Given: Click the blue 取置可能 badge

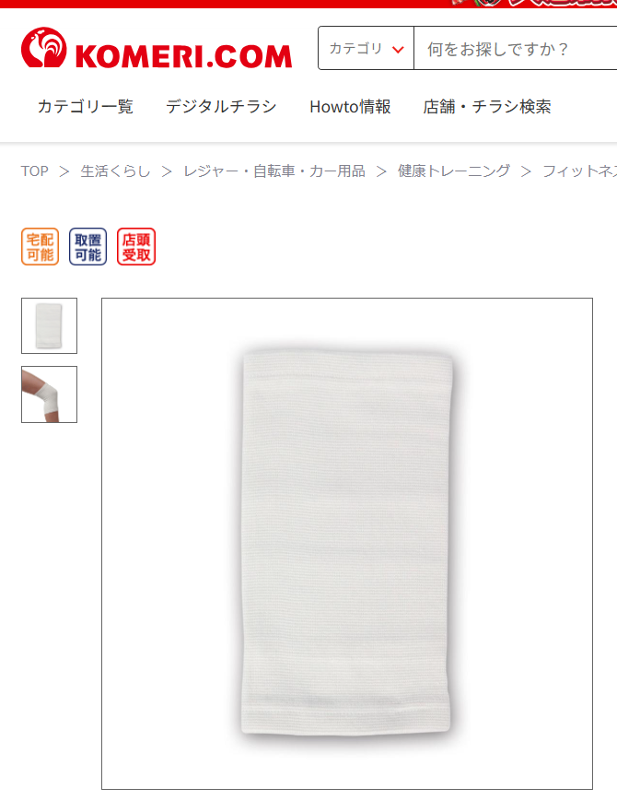Looking at the screenshot, I should tap(87, 246).
